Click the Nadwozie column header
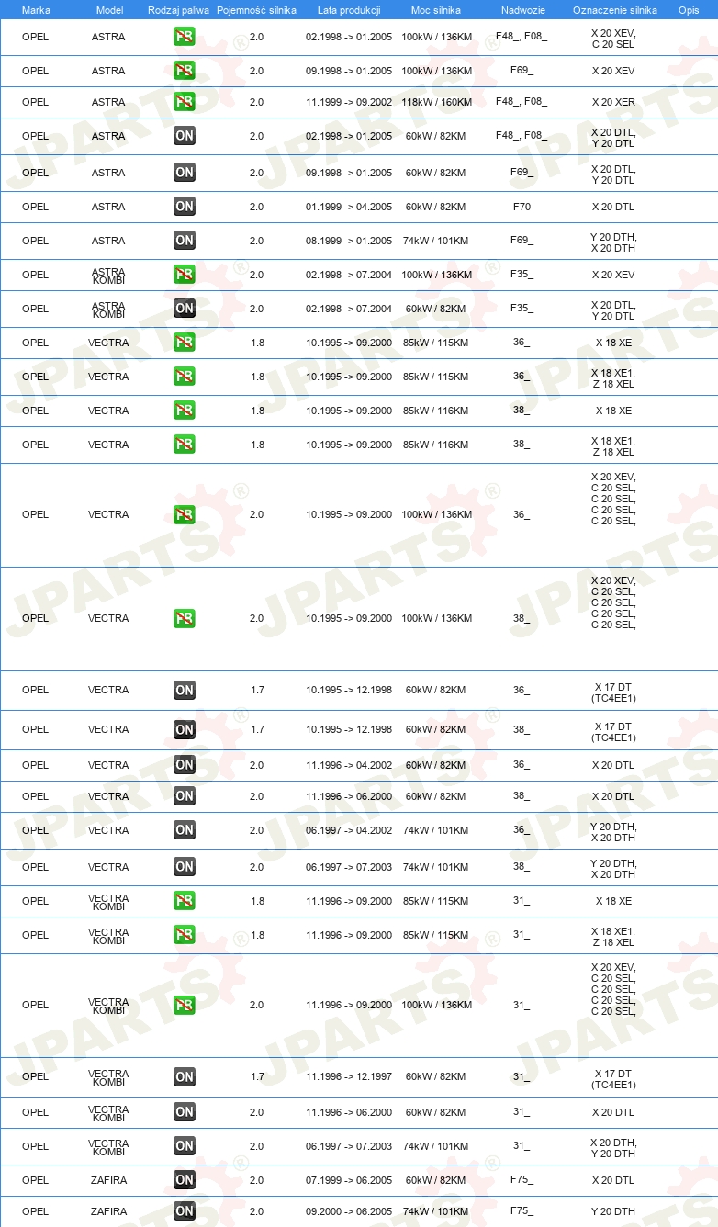The image size is (718, 1227). [x=522, y=9]
